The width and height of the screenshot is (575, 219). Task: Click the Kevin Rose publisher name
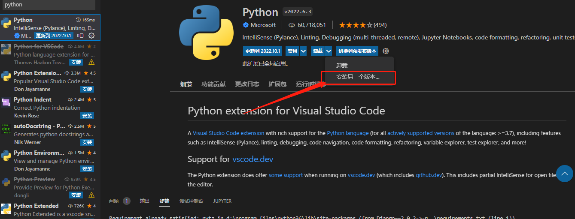(26, 116)
